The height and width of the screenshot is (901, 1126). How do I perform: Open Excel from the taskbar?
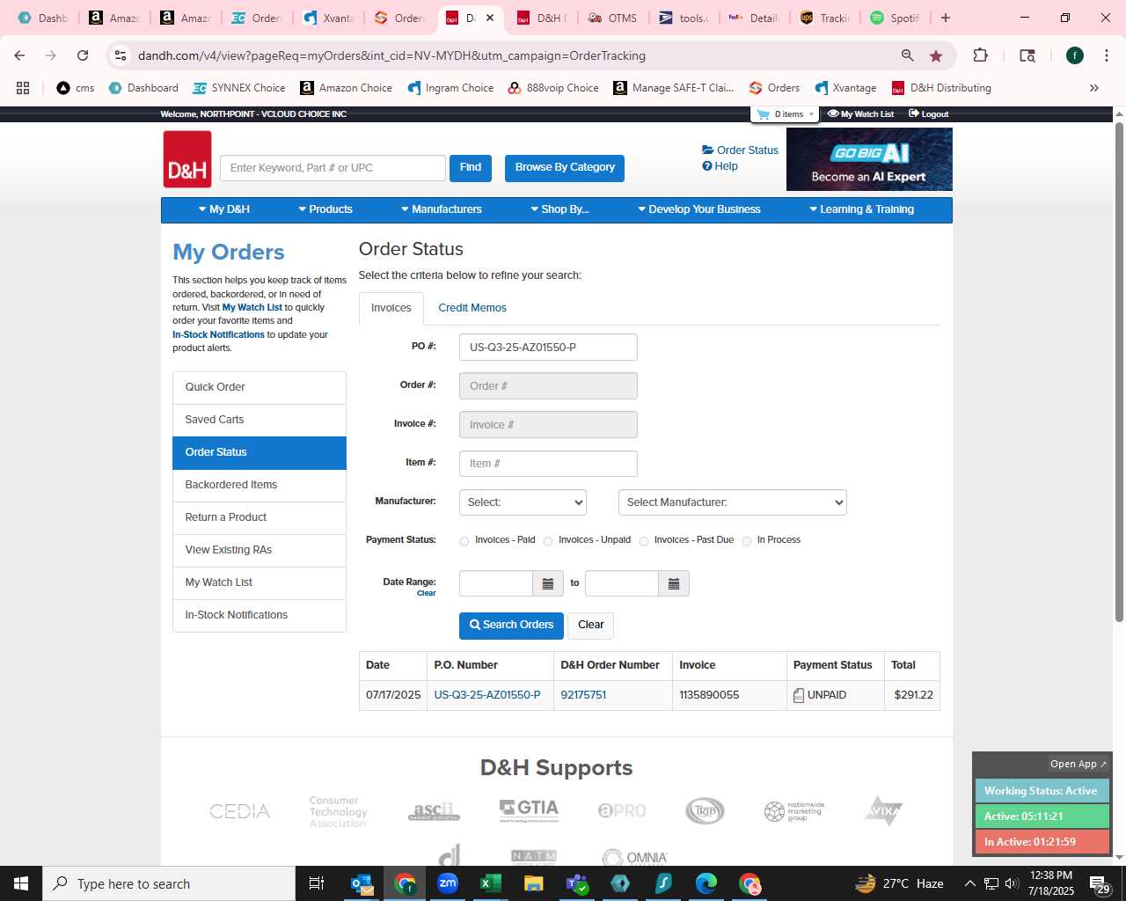pyautogui.click(x=491, y=883)
